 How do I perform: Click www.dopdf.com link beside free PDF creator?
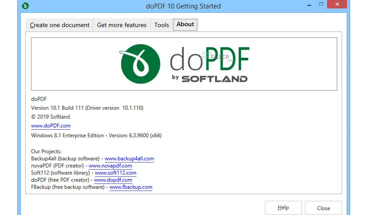[x=113, y=180]
